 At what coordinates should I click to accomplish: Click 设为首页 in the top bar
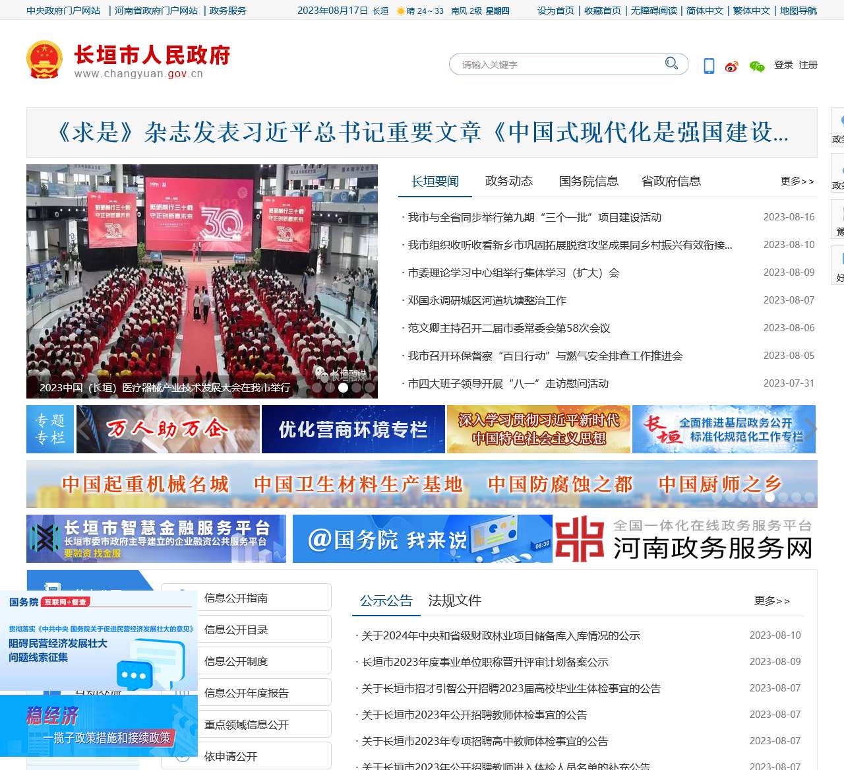556,11
